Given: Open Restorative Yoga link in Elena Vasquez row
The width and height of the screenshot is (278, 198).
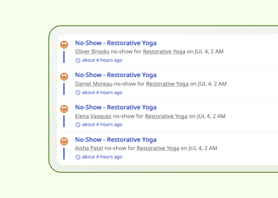Looking at the screenshot, I should (x=166, y=116).
